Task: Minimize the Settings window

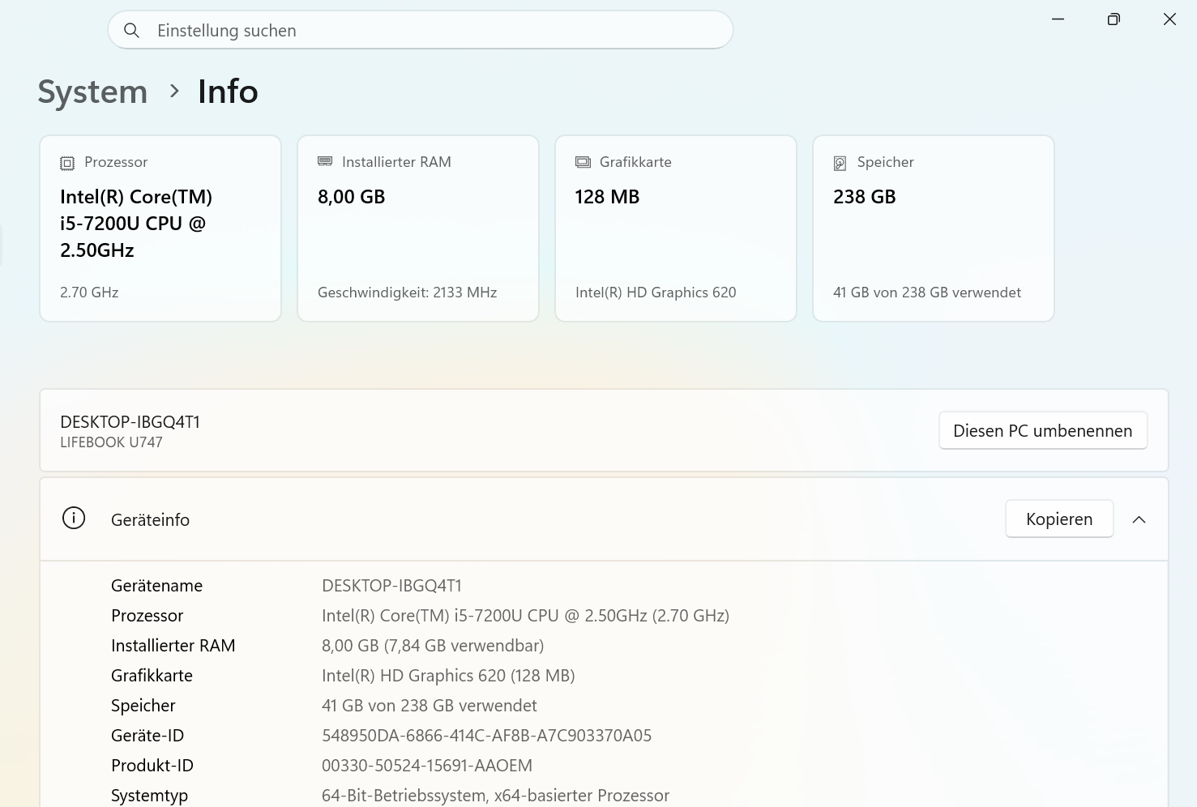Action: pos(1058,19)
